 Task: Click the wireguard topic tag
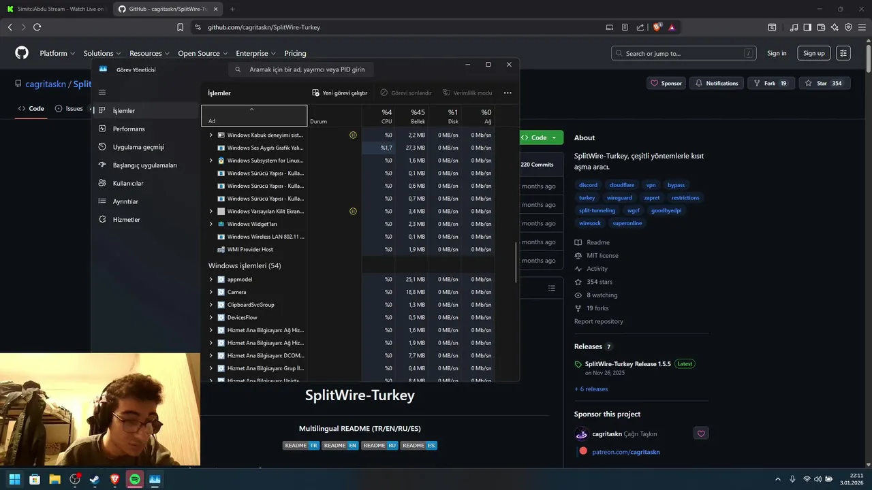(619, 198)
